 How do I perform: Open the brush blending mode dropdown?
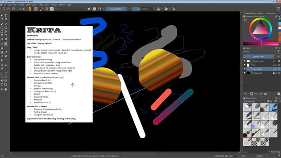(x=70, y=9)
